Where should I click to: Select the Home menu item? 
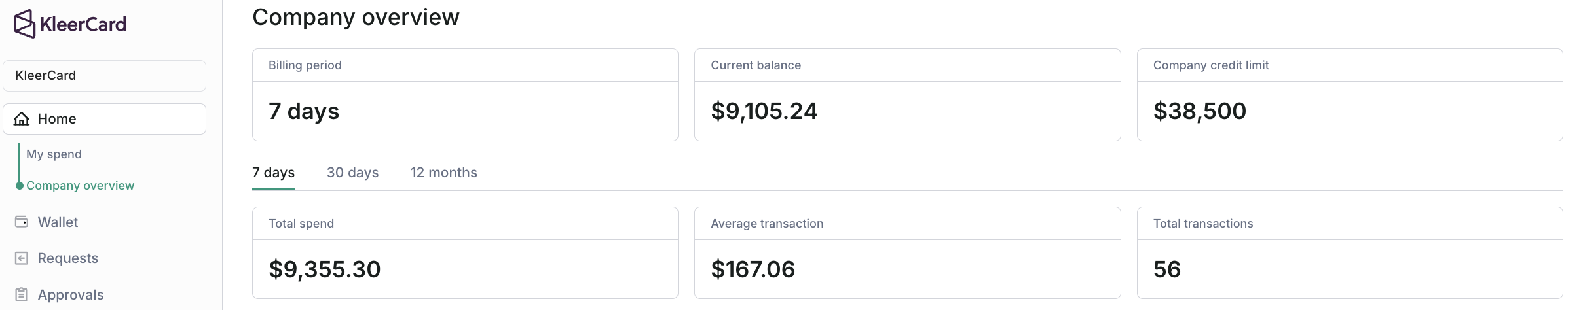coord(105,119)
